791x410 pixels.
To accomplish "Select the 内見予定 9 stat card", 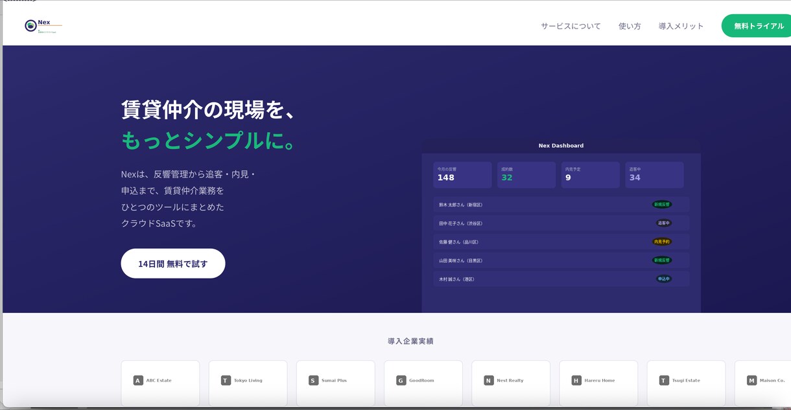I will [x=590, y=175].
